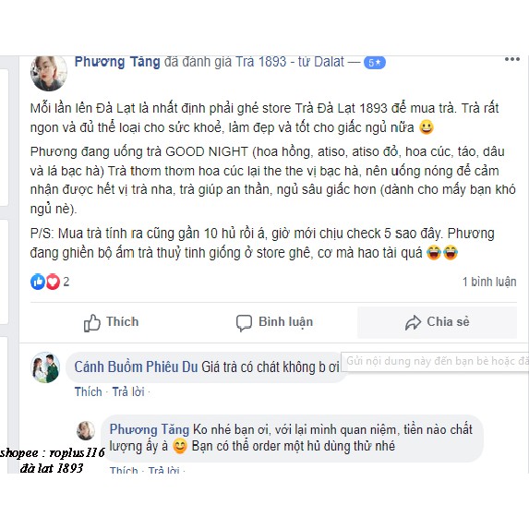Share the post via Chia sẻ
Image resolution: width=529 pixels, height=529 pixels.
click(437, 322)
